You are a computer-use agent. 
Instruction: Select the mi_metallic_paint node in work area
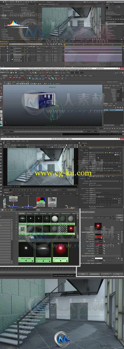(x=60, y=252)
